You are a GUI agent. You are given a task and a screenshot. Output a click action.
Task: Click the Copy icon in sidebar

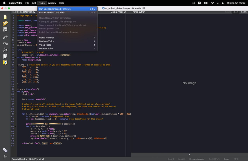click(x=5, y=56)
